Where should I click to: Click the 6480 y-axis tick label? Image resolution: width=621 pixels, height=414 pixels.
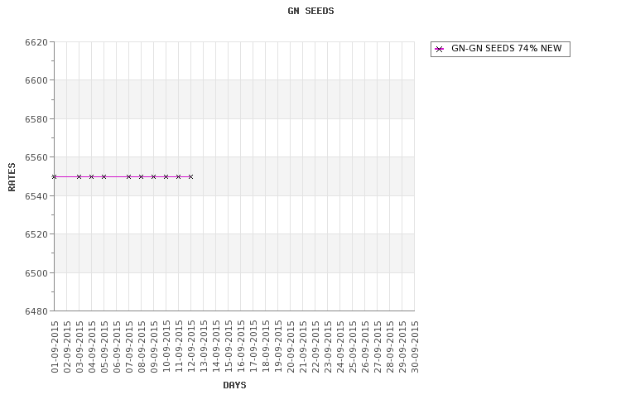click(36, 311)
